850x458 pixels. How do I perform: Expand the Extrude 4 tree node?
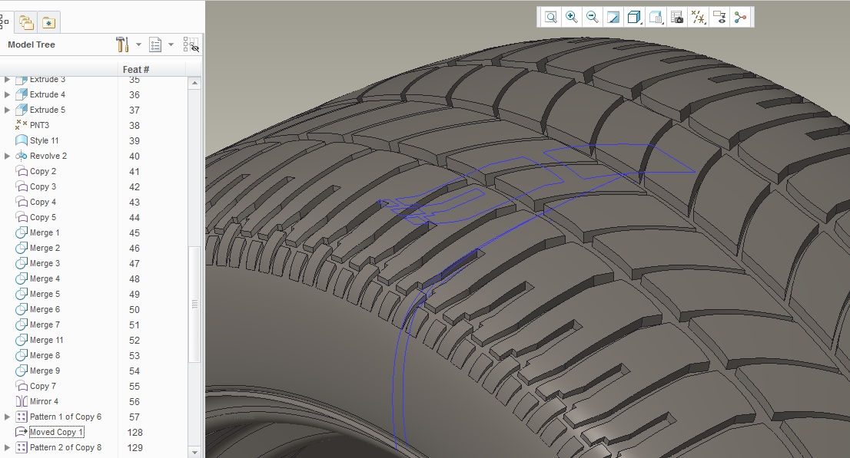tap(7, 94)
